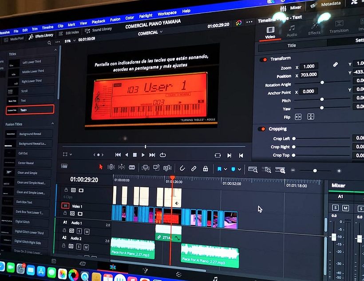The width and height of the screenshot is (364, 281).
Task: Open the Color menu
Action: (x=130, y=18)
